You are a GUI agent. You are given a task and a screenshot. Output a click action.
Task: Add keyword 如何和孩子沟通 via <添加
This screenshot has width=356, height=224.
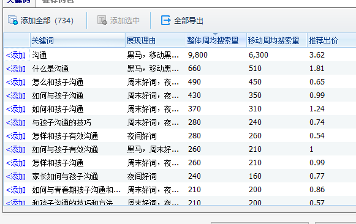pyautogui.click(x=16, y=109)
